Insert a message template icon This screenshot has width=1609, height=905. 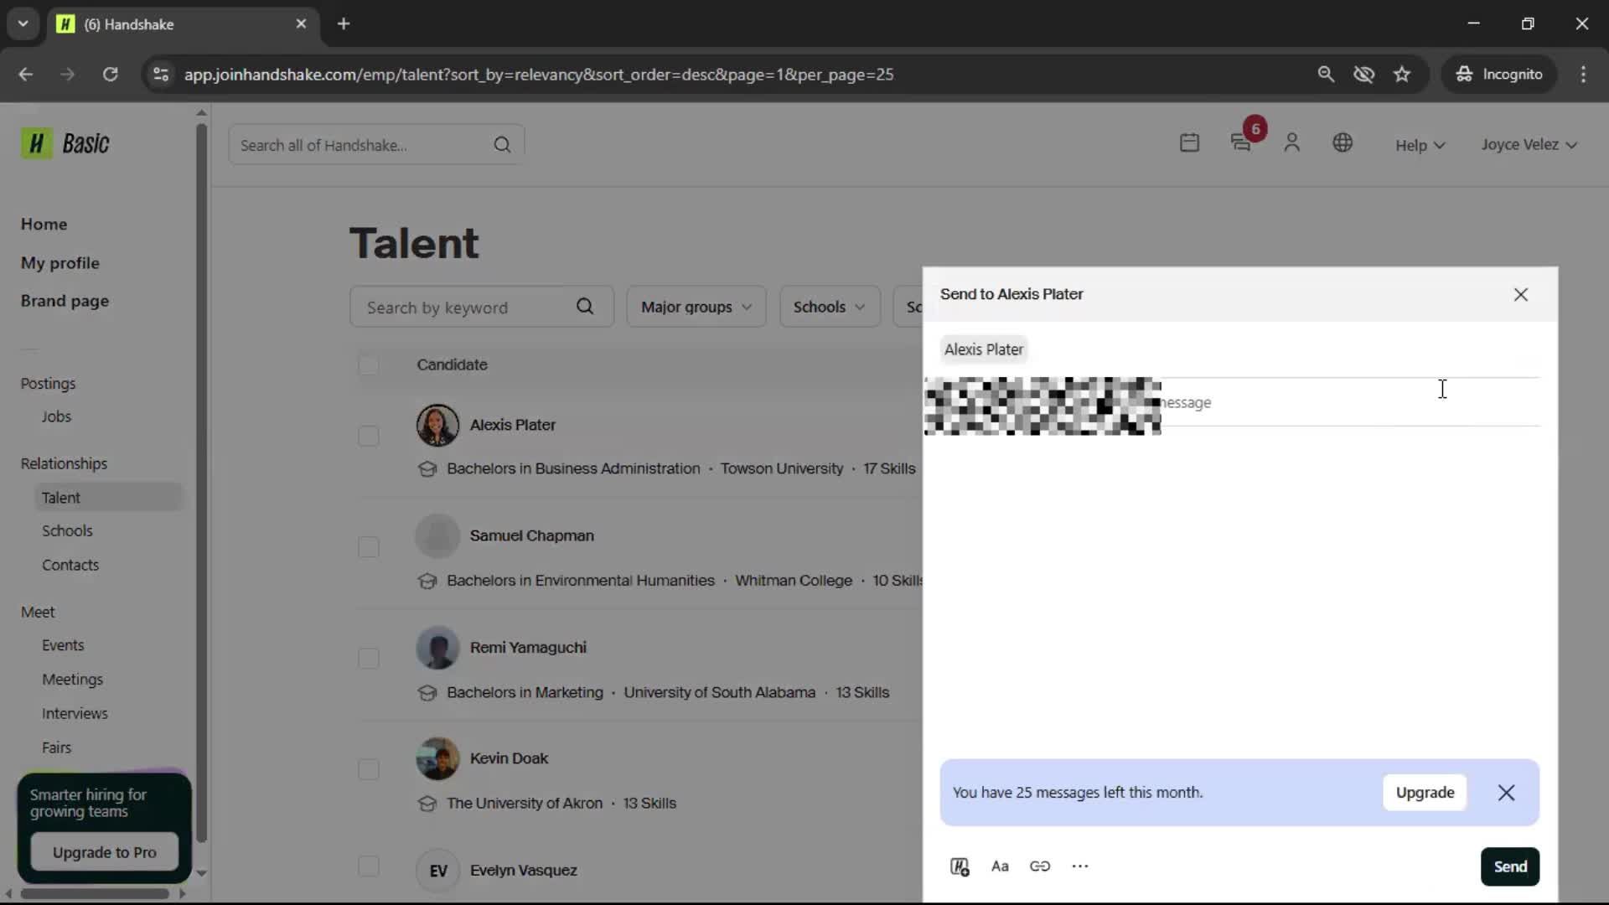960,866
